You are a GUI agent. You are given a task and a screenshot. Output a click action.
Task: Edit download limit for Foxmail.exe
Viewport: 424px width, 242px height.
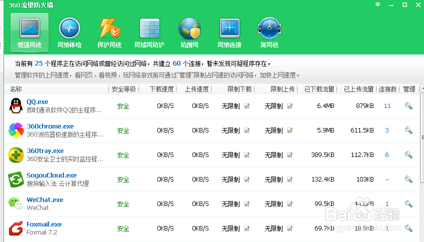click(x=247, y=228)
